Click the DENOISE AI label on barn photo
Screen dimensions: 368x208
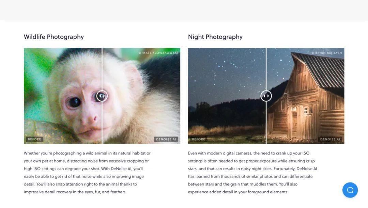click(330, 139)
